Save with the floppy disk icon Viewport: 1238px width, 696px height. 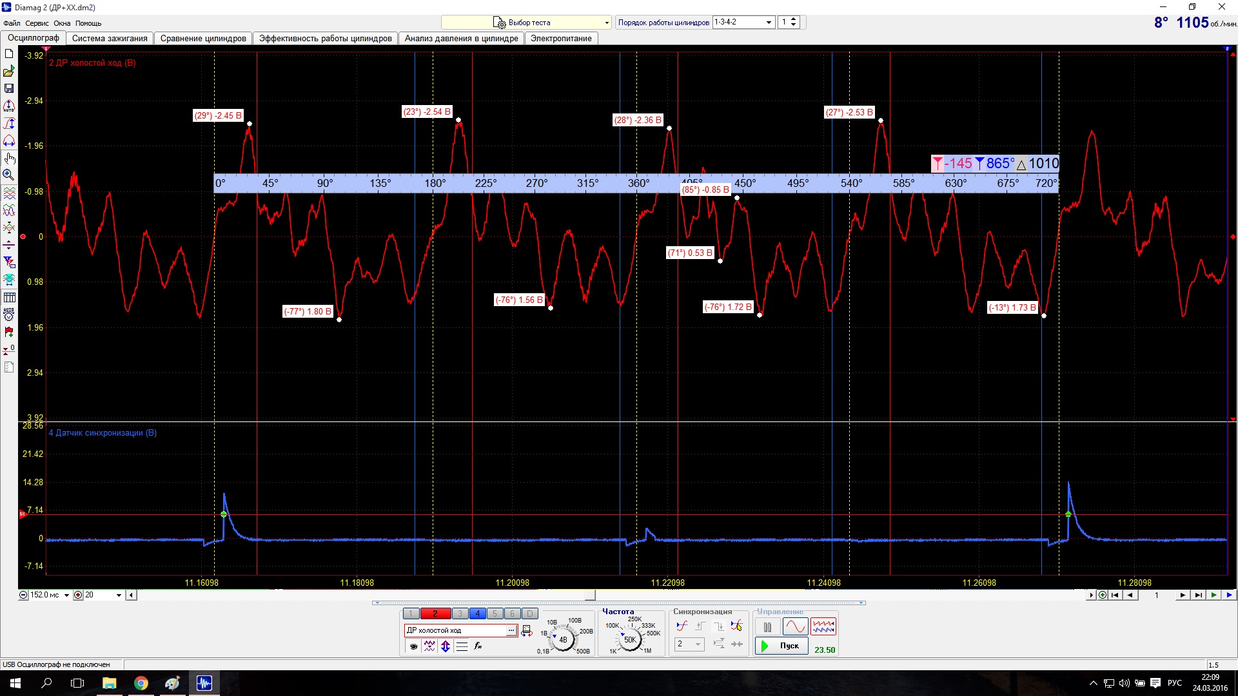tap(9, 88)
